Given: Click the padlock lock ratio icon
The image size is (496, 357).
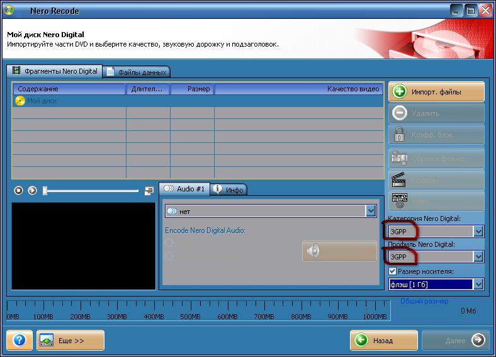Looking at the screenshot, I should click(399, 135).
